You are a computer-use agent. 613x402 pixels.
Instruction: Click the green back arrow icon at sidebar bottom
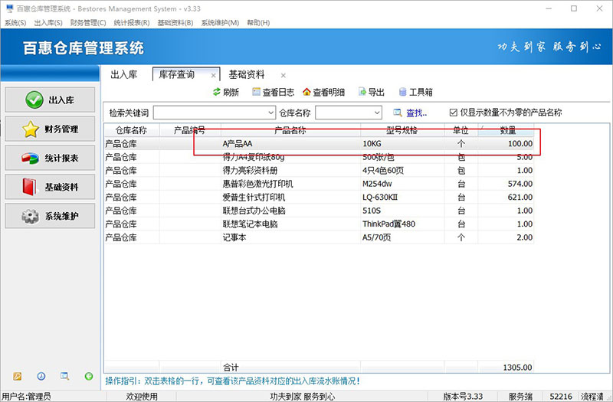point(89,376)
